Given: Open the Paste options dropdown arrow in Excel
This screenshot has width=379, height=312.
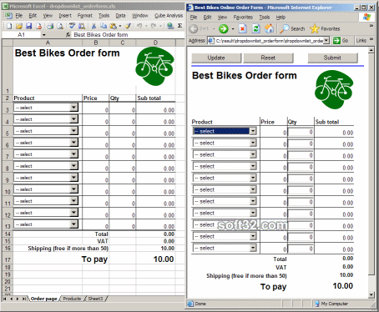Looking at the screenshot, I should click(120, 26).
